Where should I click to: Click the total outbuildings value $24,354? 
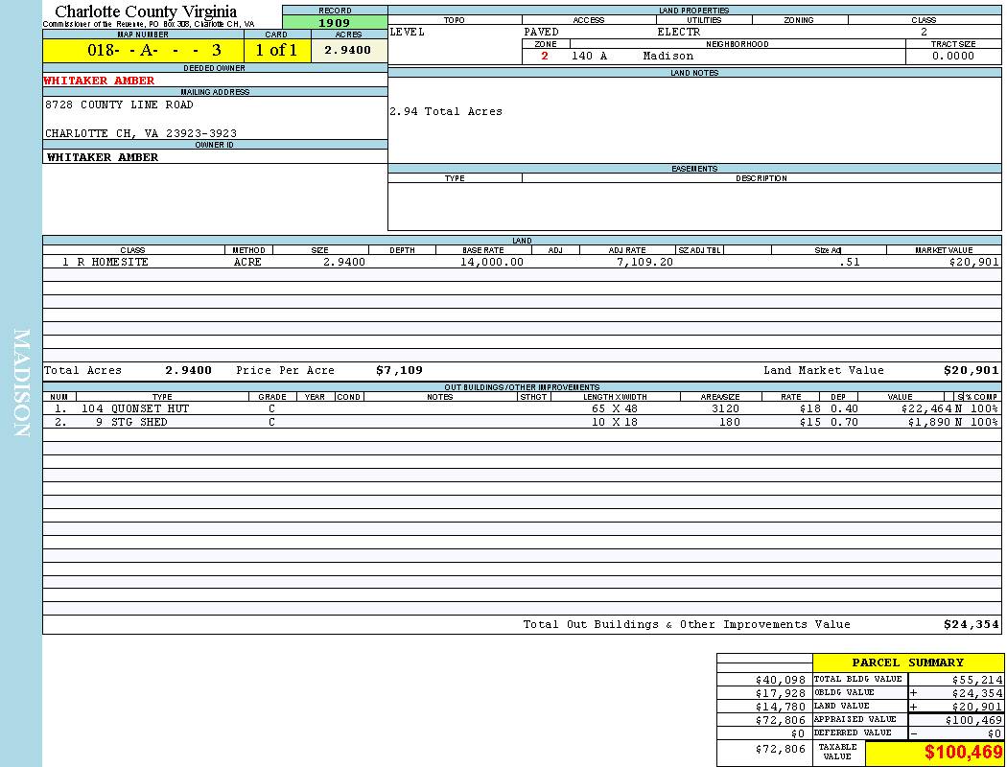point(971,624)
